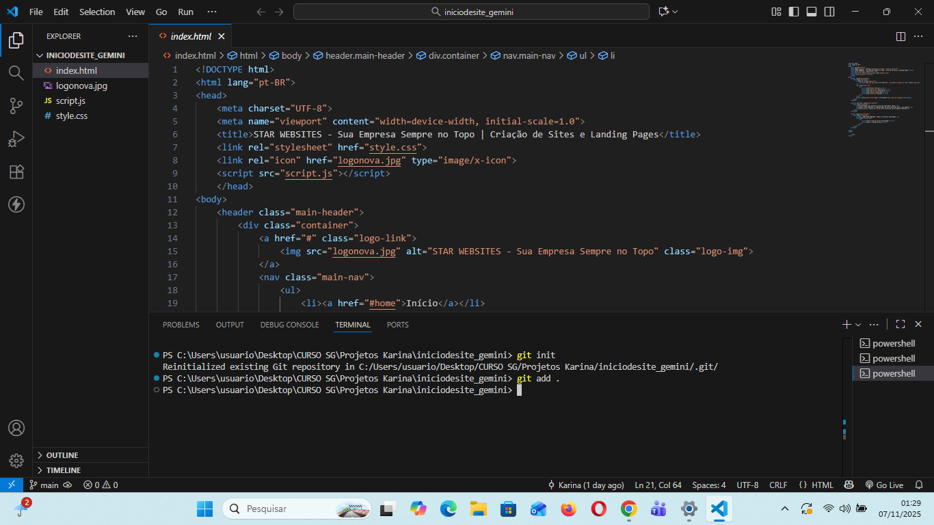Screen dimensions: 934x525
Task: Open the Run and Debug view
Action: click(16, 139)
